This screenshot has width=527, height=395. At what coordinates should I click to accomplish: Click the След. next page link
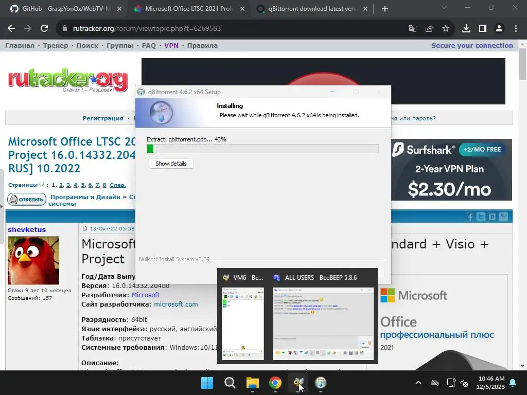point(118,185)
